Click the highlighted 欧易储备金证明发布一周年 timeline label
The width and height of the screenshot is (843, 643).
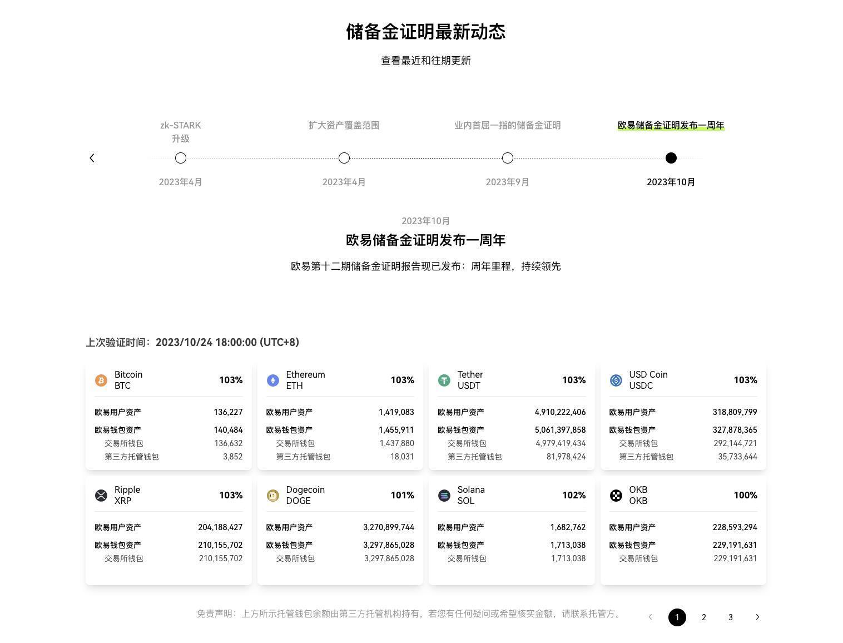[x=671, y=126]
